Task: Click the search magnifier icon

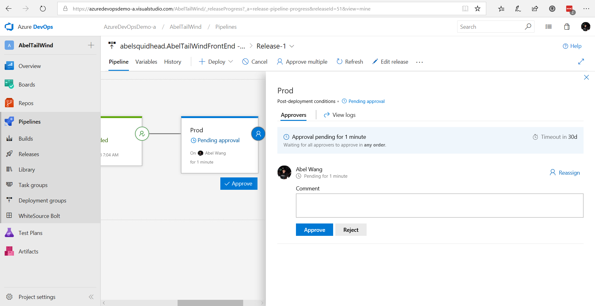Action: (x=528, y=27)
